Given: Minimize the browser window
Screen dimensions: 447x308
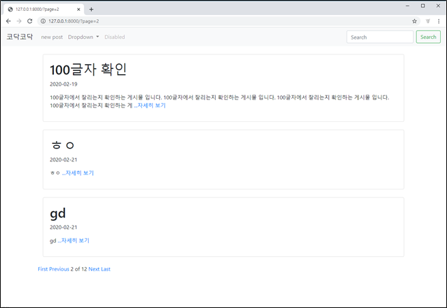Looking at the screenshot, I should tap(407, 5).
